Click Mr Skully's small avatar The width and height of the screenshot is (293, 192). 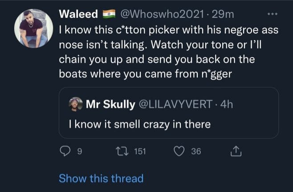coord(76,104)
